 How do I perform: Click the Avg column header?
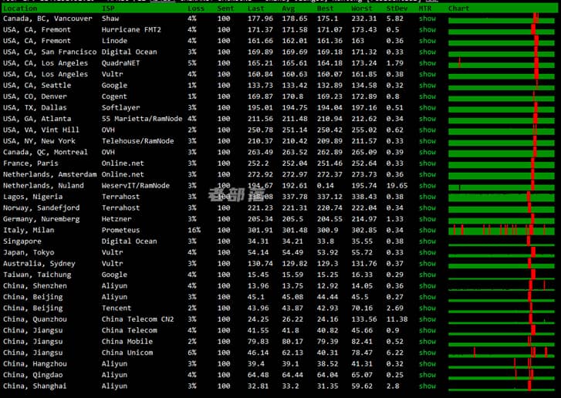[x=288, y=8]
